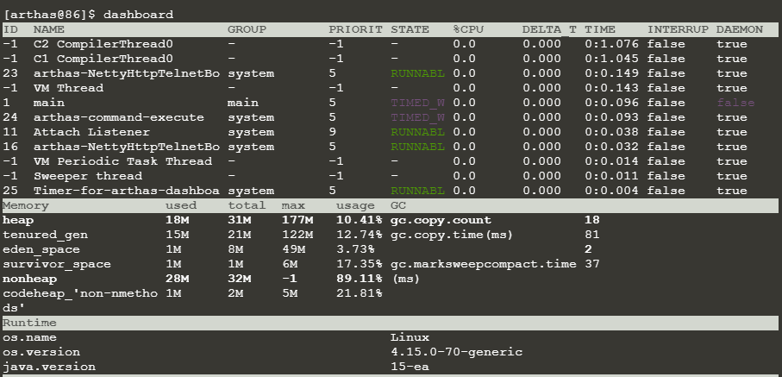Select Timer-for-arthas-dashboa thread name
This screenshot has width=782, height=377.
click(127, 191)
